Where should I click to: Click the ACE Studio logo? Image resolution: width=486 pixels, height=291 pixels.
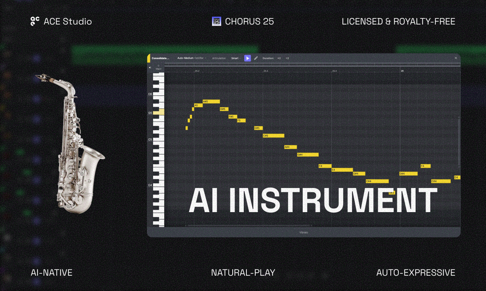pos(34,21)
